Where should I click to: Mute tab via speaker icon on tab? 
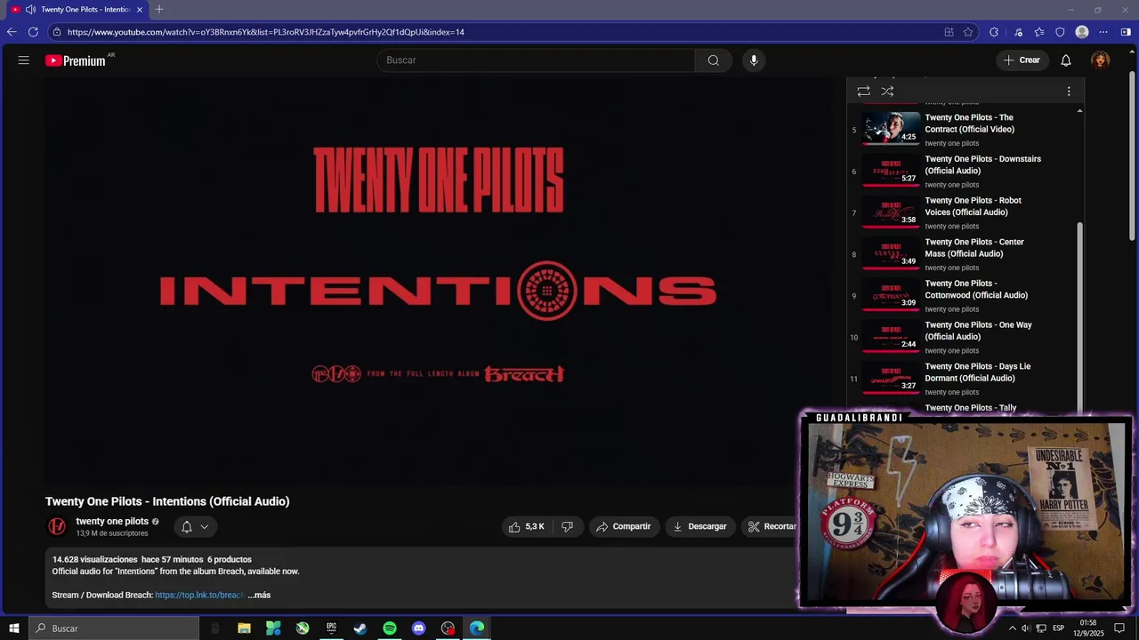[31, 10]
